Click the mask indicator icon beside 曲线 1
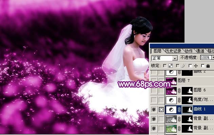Image resolution: width=214 pixels, height=135 pixels. (161, 110)
